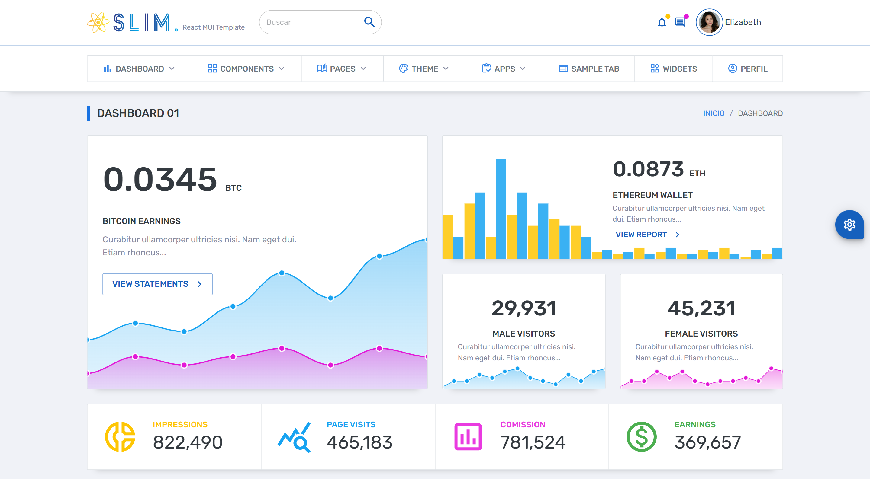Click the yellow Impressions pie icon
This screenshot has width=870, height=479.
coord(120,436)
